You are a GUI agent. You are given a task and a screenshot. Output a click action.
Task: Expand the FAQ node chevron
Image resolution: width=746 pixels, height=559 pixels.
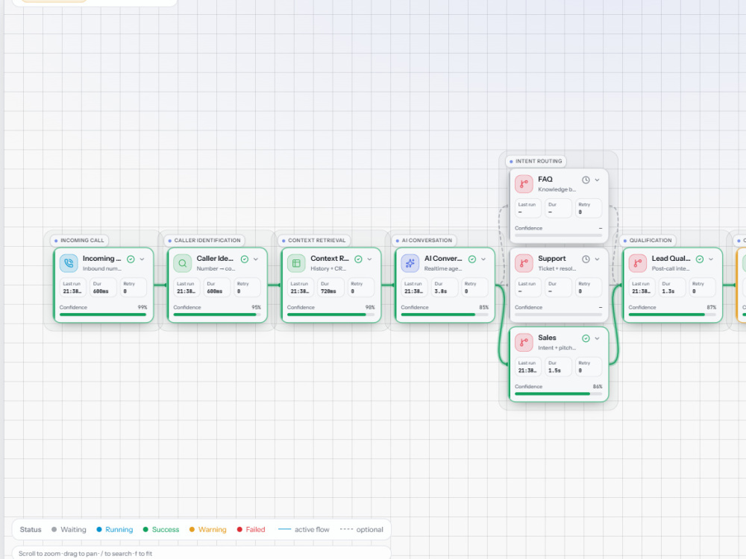597,180
